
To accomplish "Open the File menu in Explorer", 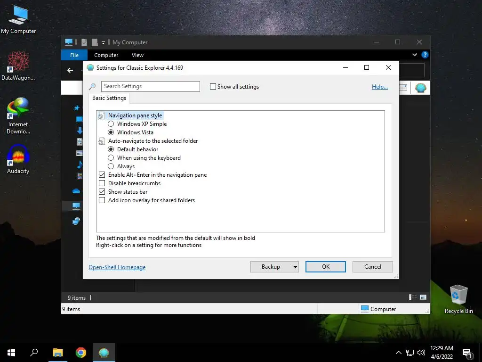I will point(74,55).
